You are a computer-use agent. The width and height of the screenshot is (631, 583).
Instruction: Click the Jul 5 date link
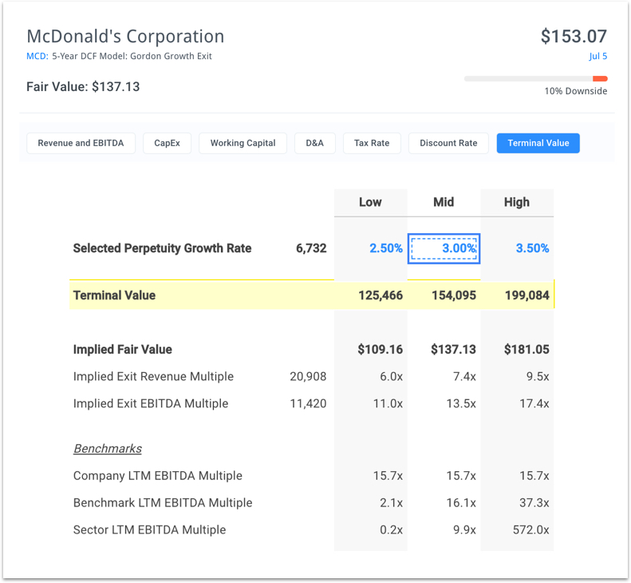[x=598, y=56]
